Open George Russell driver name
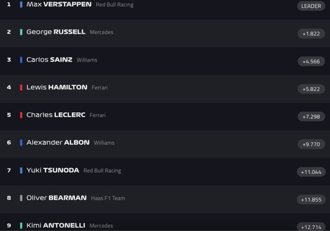330x231 pixels. pyautogui.click(x=56, y=32)
